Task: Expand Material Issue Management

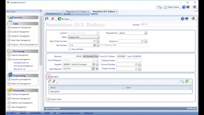Action: [x=9, y=103]
